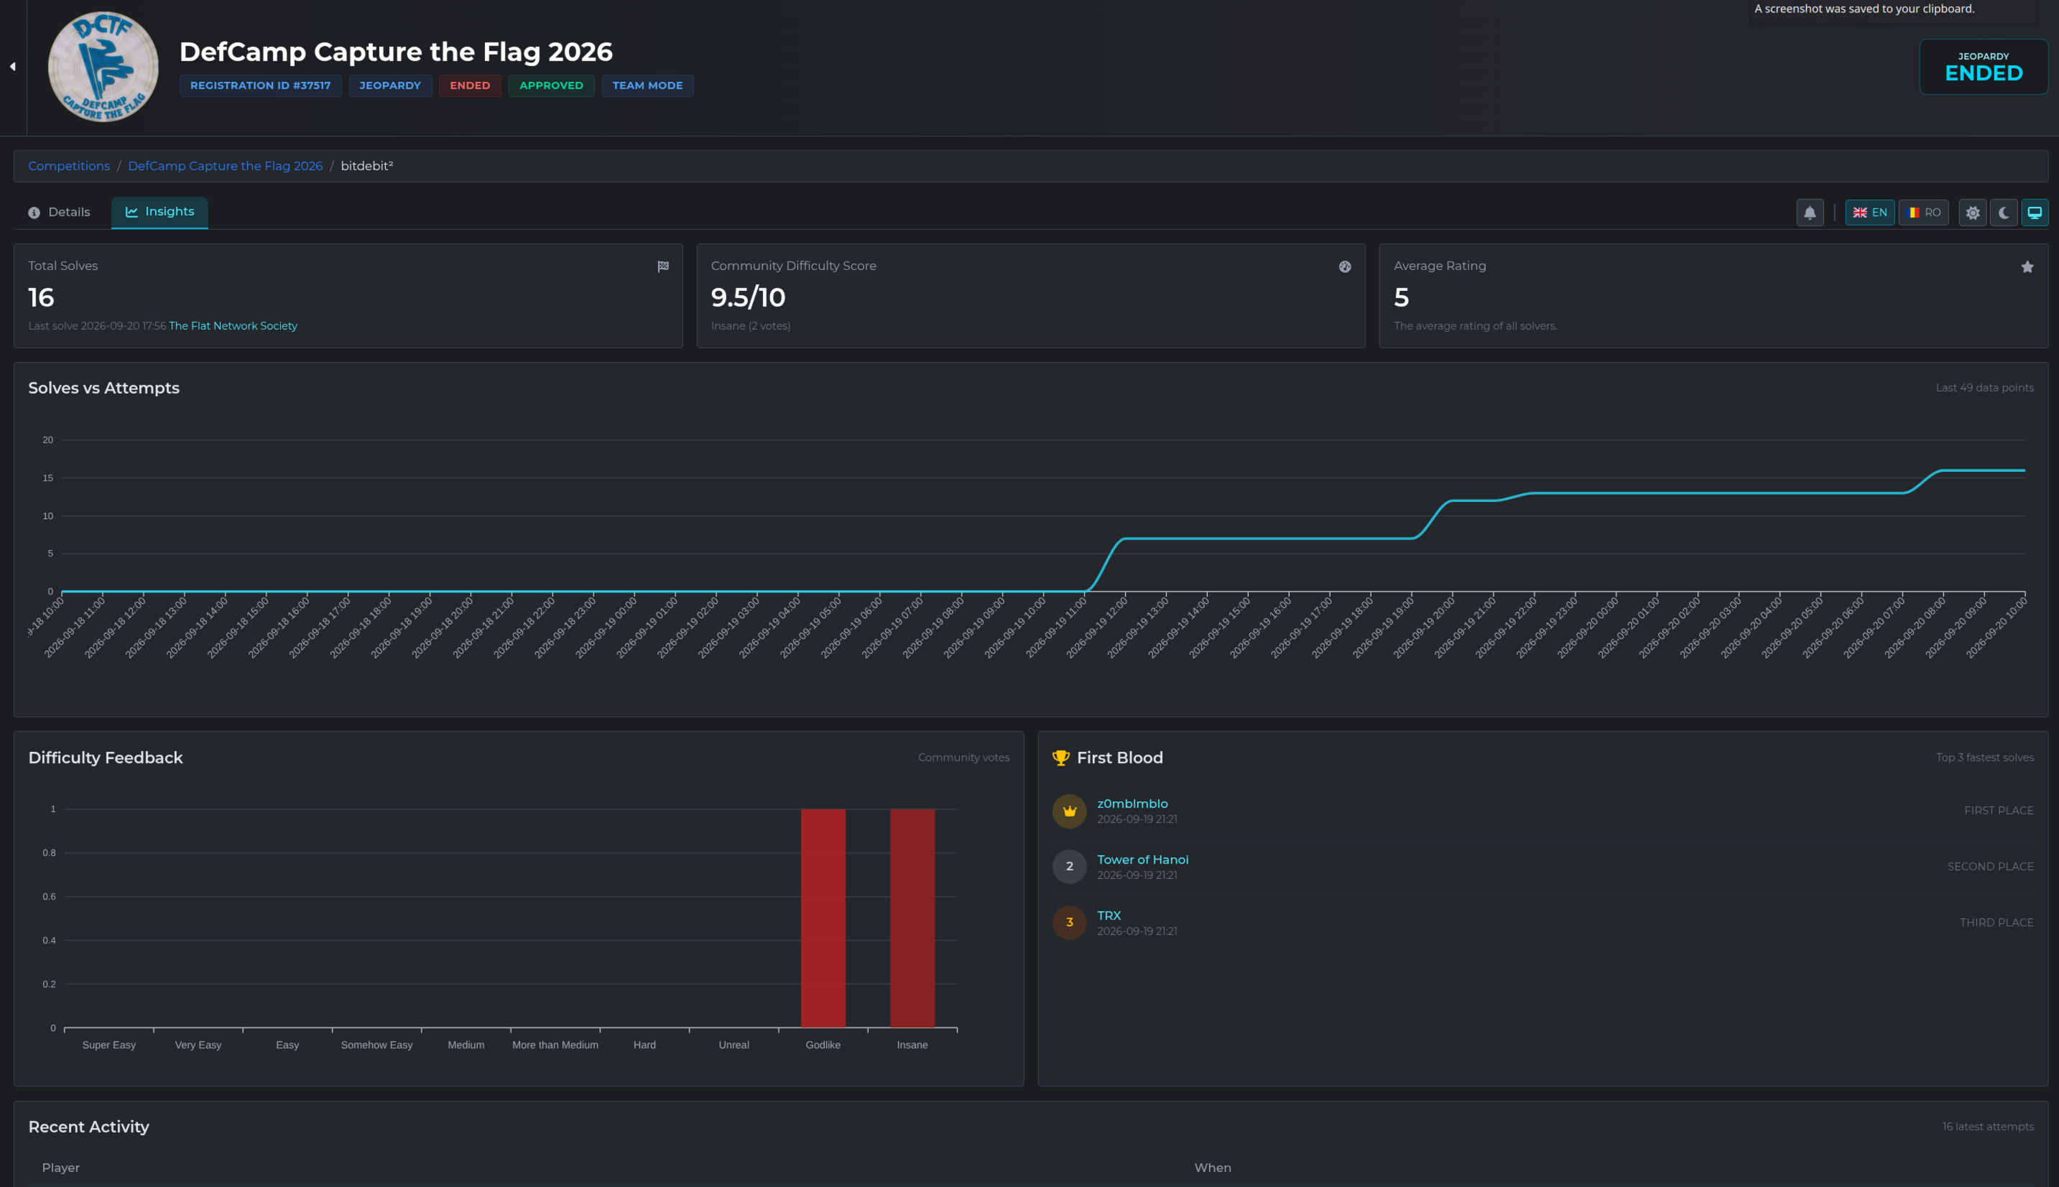
Task: Open the notifications bell icon
Action: tap(1810, 213)
